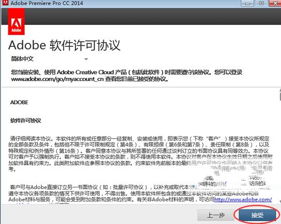Viewport: 281px width, 224px height.
Task: Click the Adobe 软件许可协议 heading
Action: tap(64, 45)
